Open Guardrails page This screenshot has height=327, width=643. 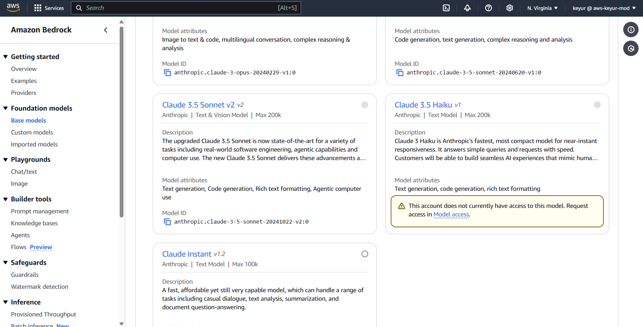[25, 275]
